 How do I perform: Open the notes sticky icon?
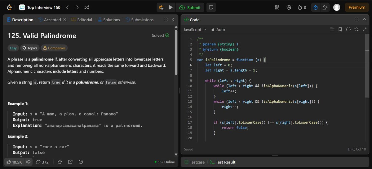pyautogui.click(x=211, y=7)
